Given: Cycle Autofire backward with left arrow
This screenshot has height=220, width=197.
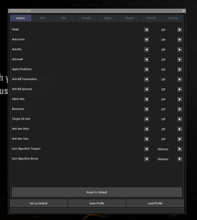Looking at the screenshot, I should (x=146, y=49).
